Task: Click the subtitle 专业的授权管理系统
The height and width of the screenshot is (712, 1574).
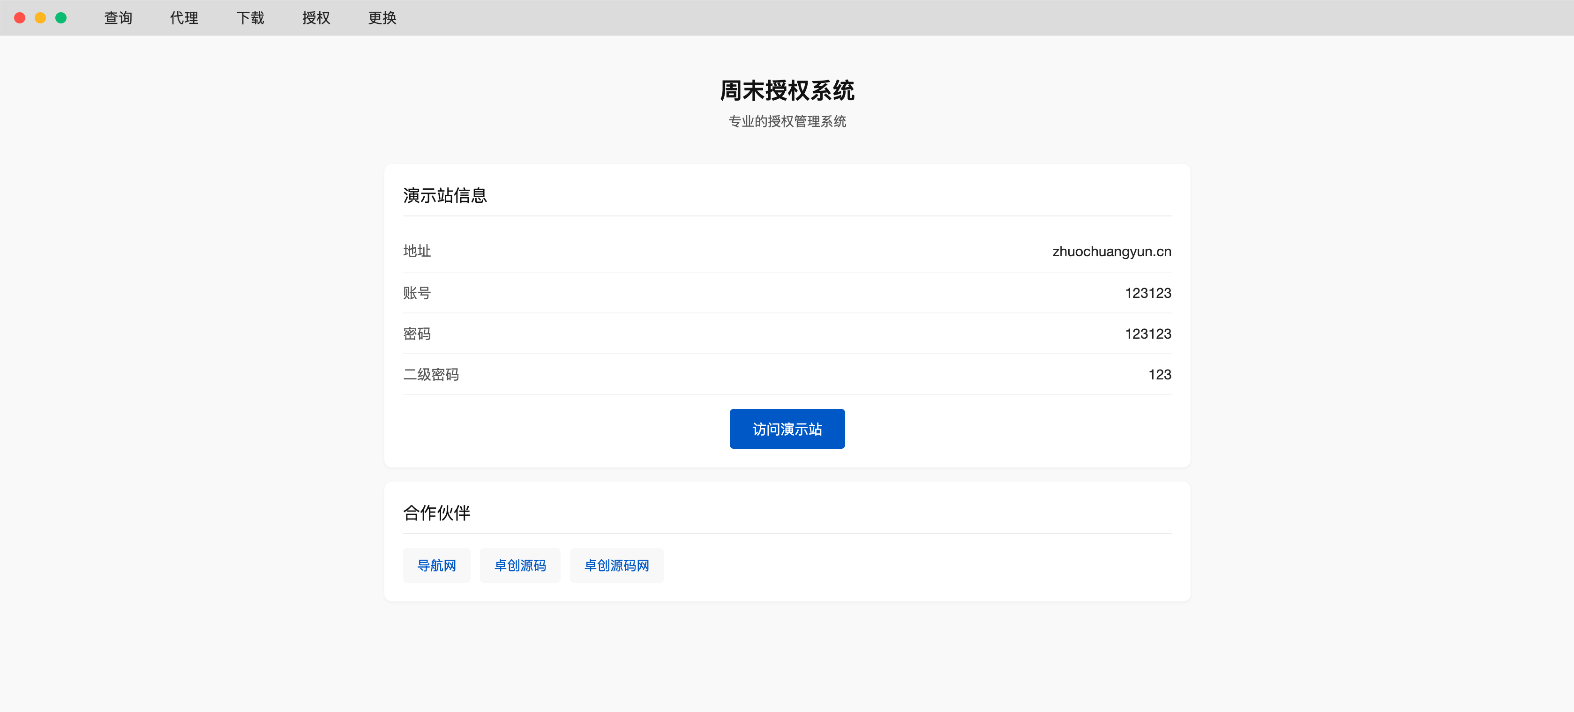Action: (x=787, y=121)
